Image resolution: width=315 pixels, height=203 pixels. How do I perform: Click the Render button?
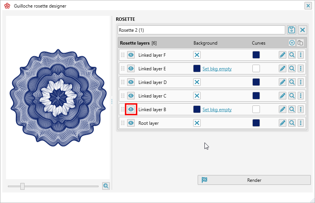coord(254,180)
